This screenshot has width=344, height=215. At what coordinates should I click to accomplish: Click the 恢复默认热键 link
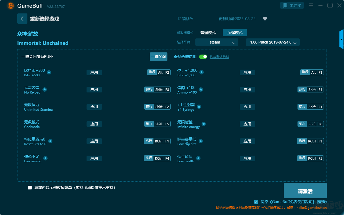[x=220, y=57]
